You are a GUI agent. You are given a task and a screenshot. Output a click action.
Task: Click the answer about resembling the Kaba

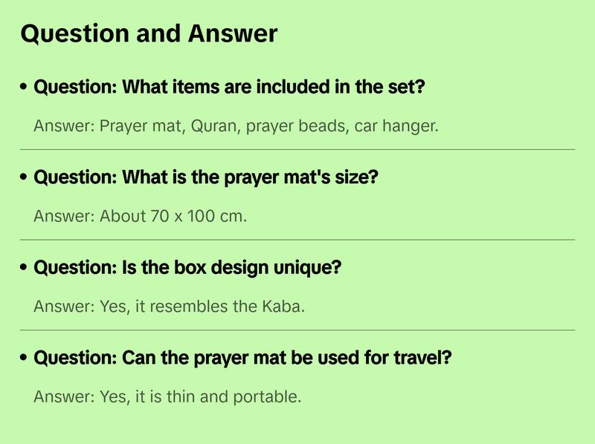pyautogui.click(x=169, y=307)
